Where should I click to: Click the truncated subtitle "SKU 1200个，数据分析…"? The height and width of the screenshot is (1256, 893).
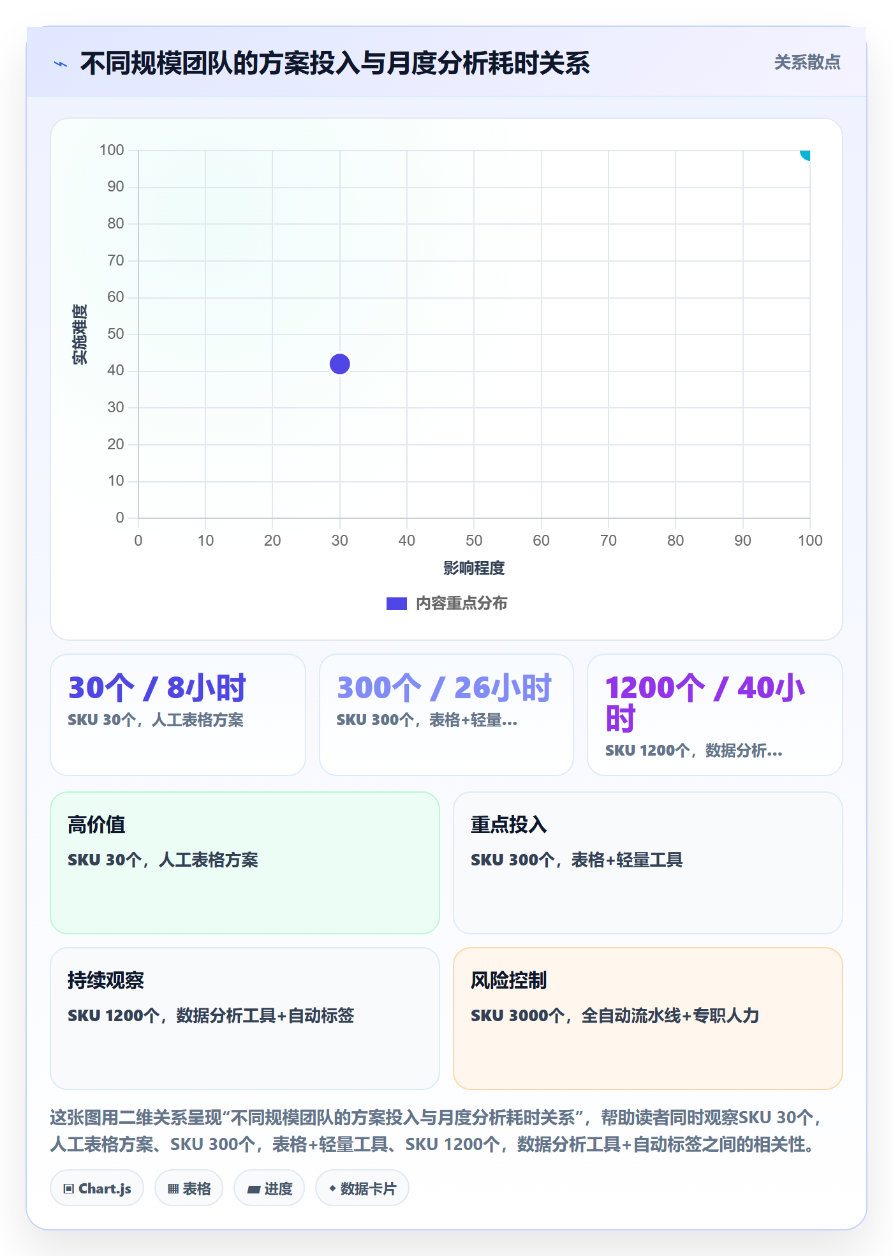693,751
